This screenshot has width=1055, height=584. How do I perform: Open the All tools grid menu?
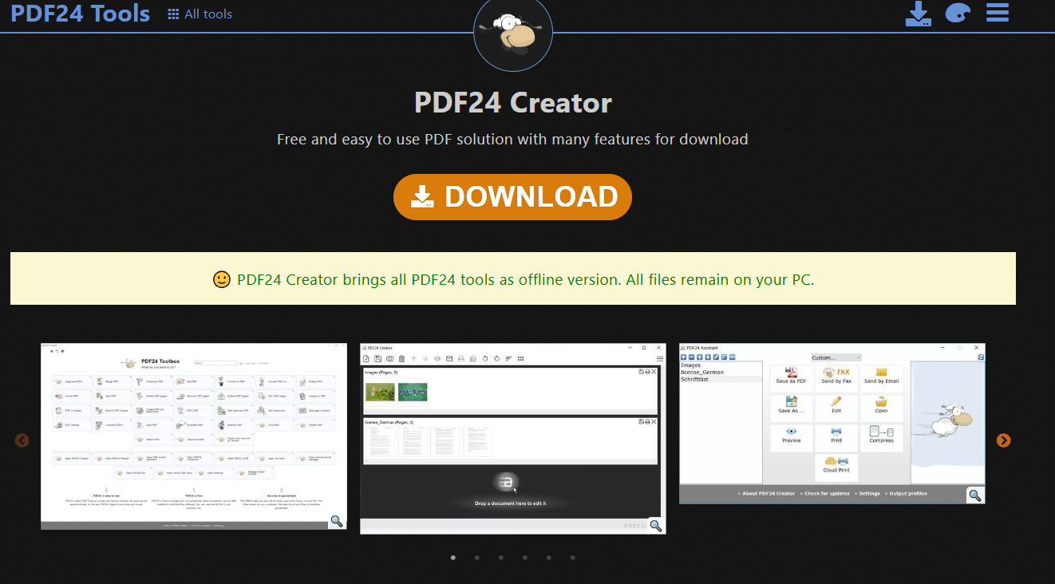[x=200, y=14]
